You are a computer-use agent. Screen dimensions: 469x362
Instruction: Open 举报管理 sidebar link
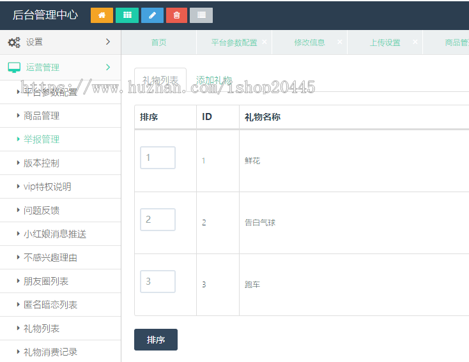tap(42, 139)
